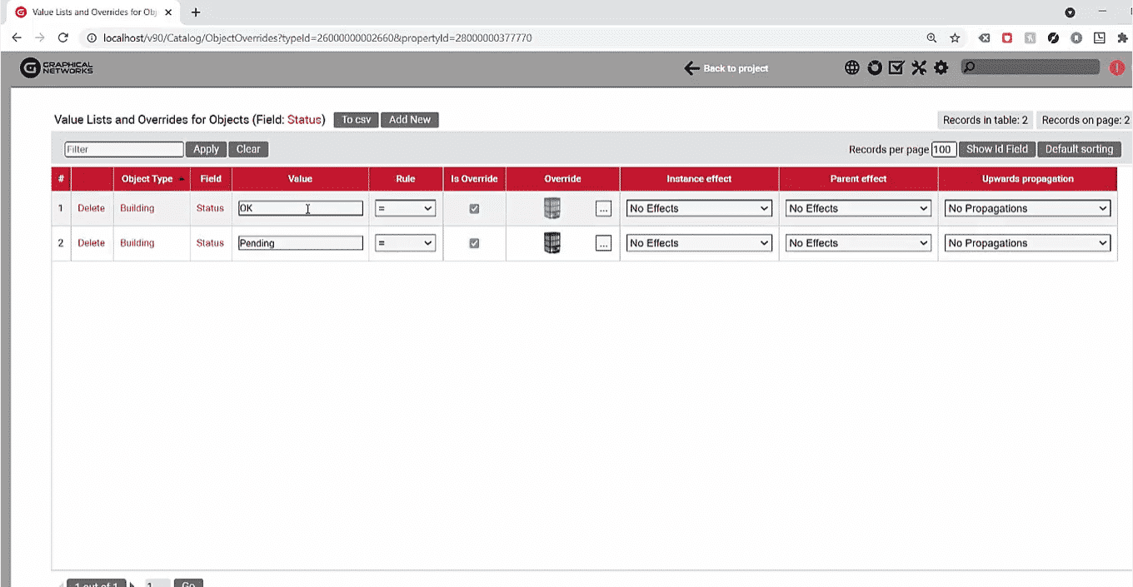Click the Show Id Field button
1133x587 pixels.
point(997,149)
